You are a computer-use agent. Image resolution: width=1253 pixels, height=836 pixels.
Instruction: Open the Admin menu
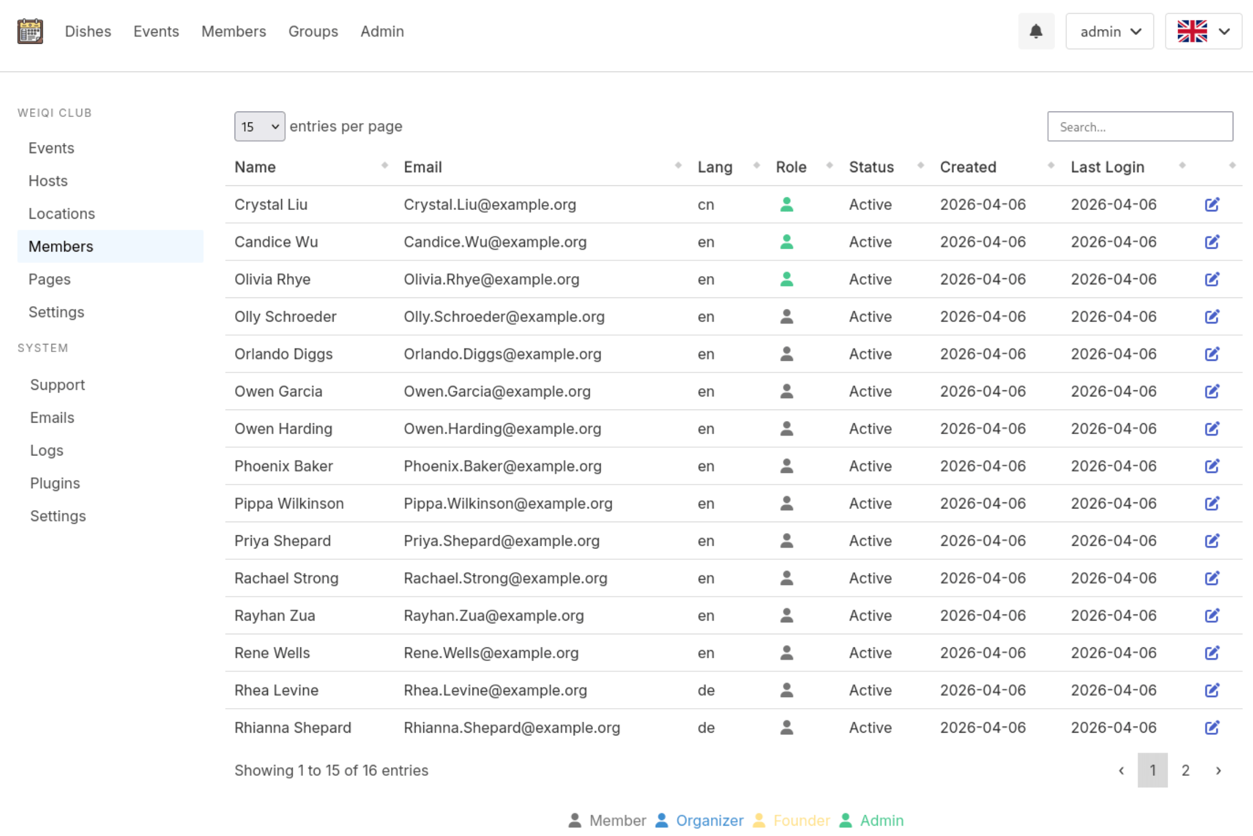point(382,31)
